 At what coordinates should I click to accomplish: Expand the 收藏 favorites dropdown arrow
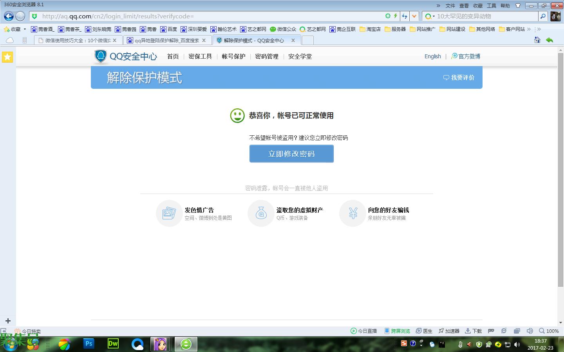click(x=25, y=29)
